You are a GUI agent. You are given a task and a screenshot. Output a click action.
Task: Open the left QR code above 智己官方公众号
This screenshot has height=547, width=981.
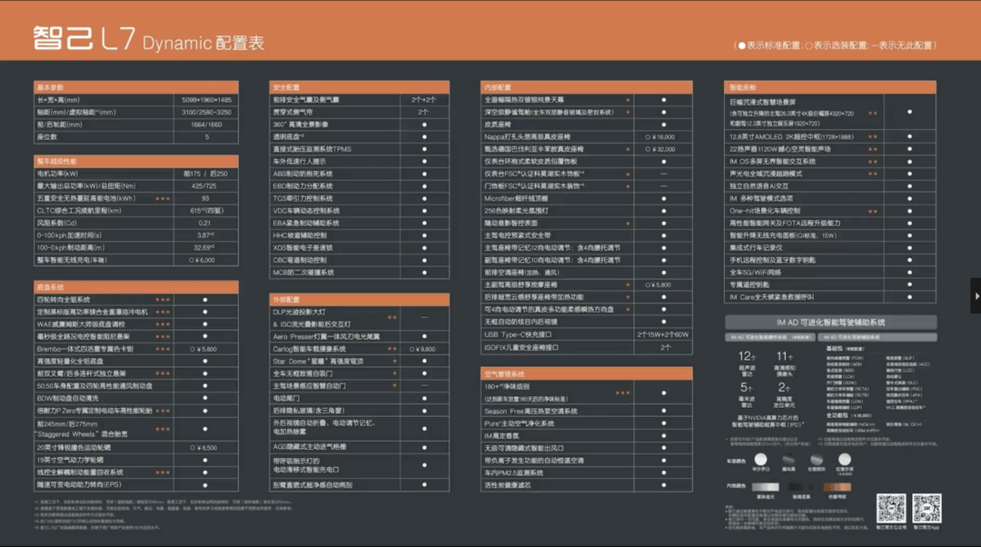(891, 508)
